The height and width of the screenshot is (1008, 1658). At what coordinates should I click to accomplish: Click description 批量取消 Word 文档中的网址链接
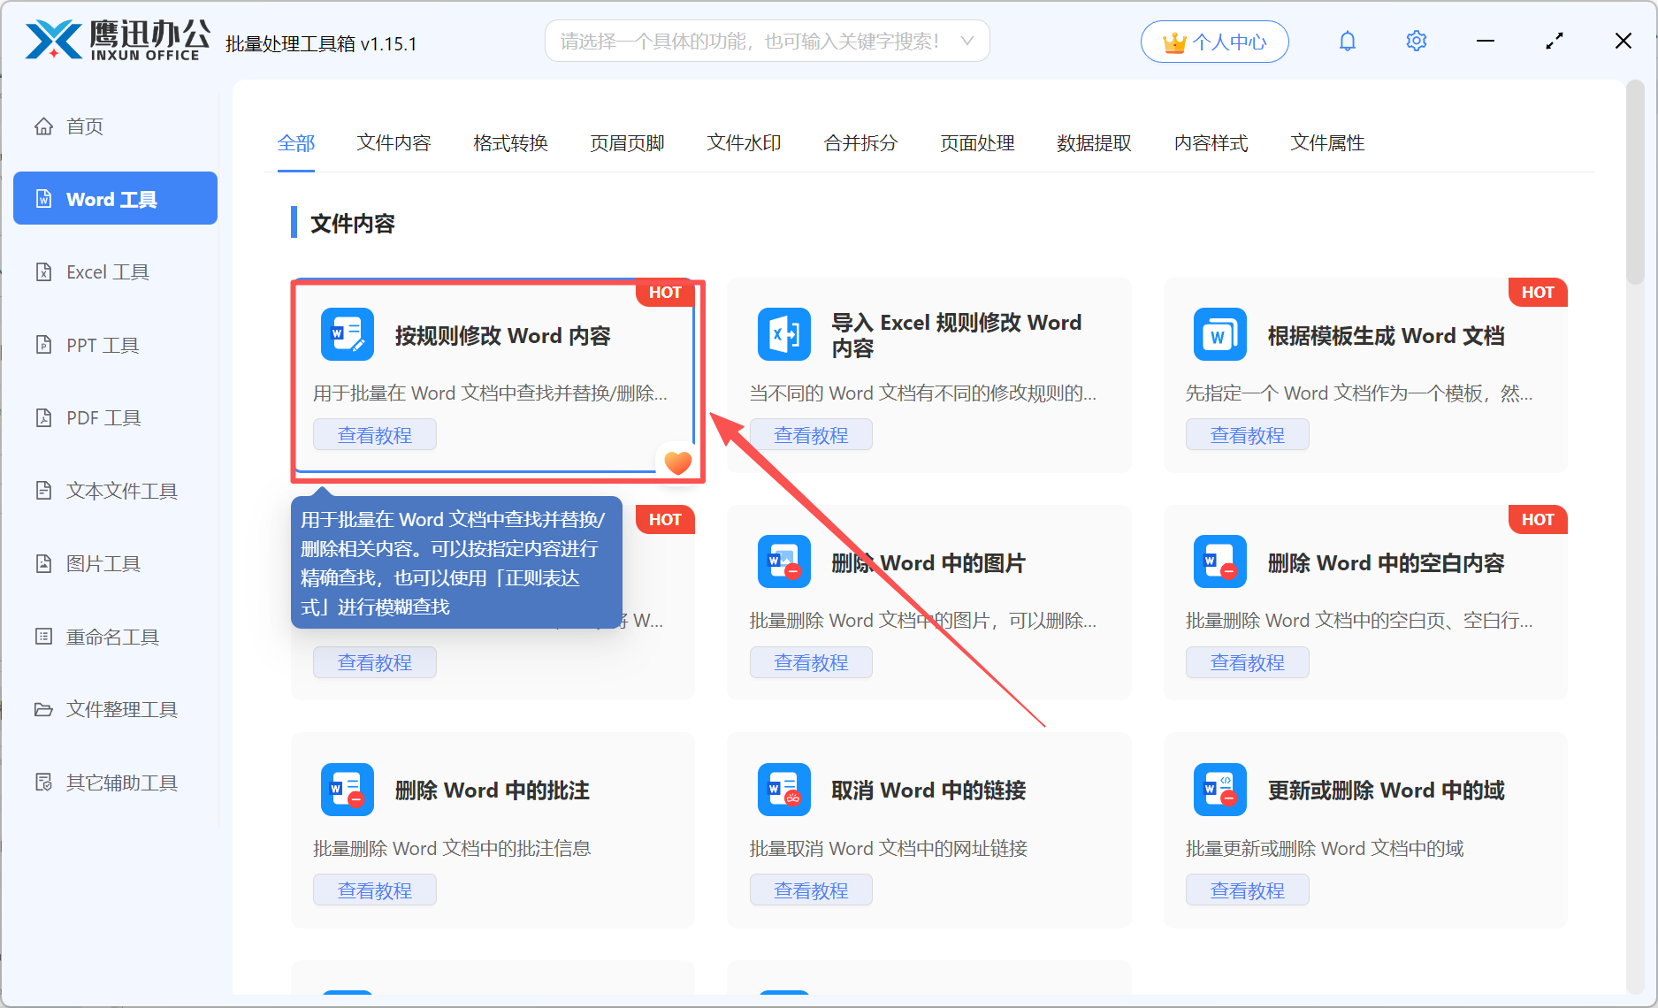tap(889, 849)
